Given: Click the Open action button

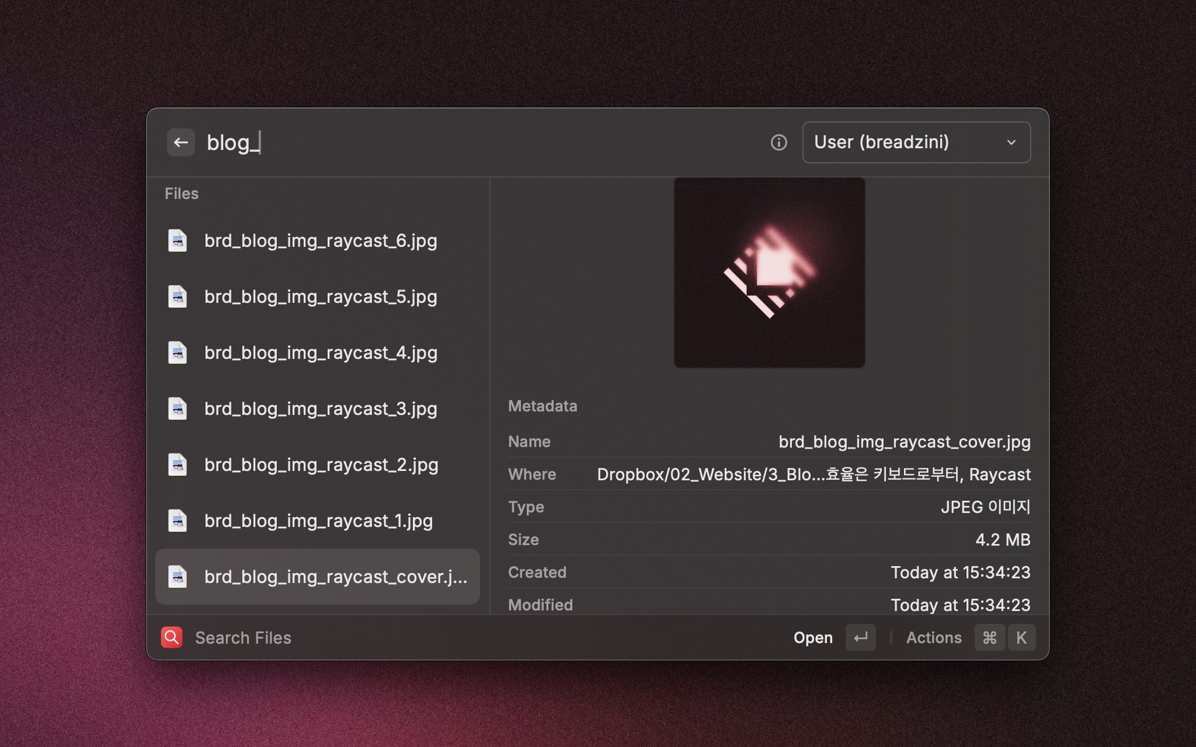Looking at the screenshot, I should 813,638.
